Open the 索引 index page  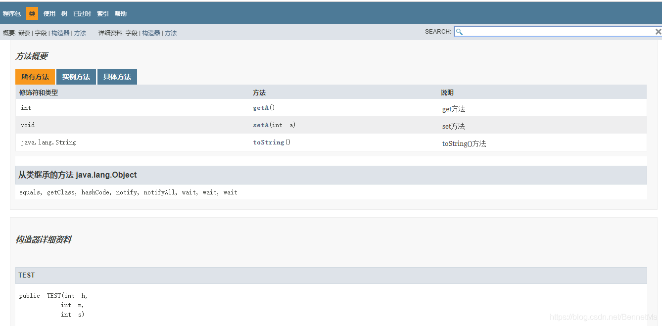click(103, 13)
